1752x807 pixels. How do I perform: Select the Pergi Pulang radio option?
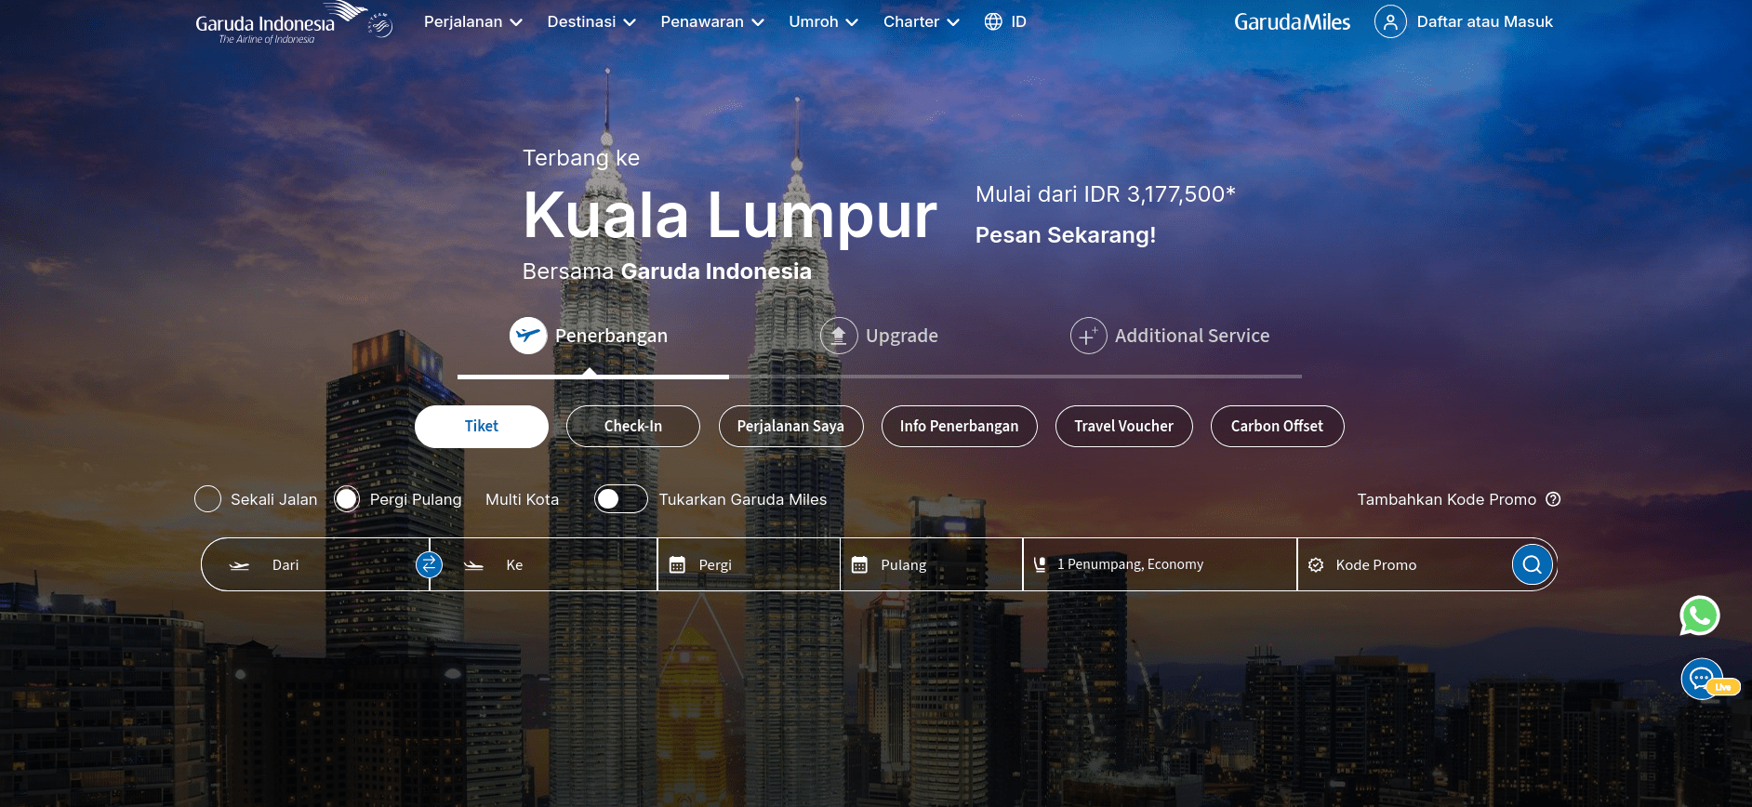click(347, 499)
